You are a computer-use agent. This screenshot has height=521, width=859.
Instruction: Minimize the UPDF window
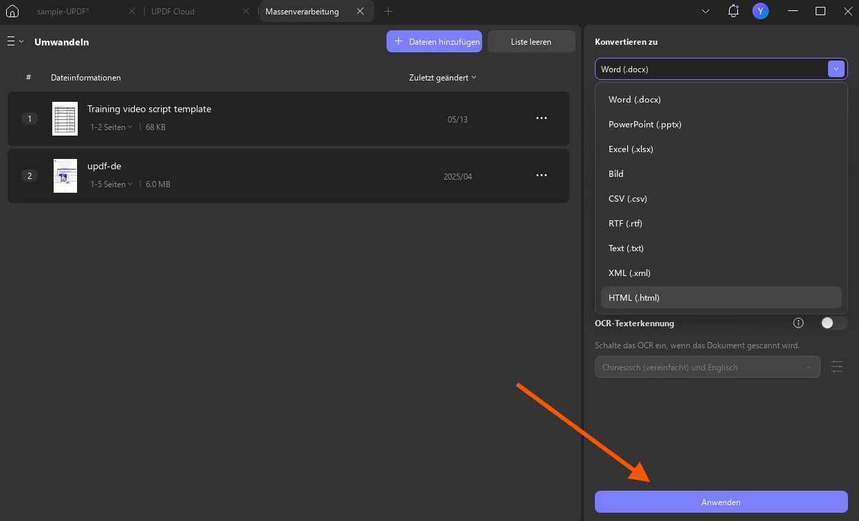(x=793, y=11)
